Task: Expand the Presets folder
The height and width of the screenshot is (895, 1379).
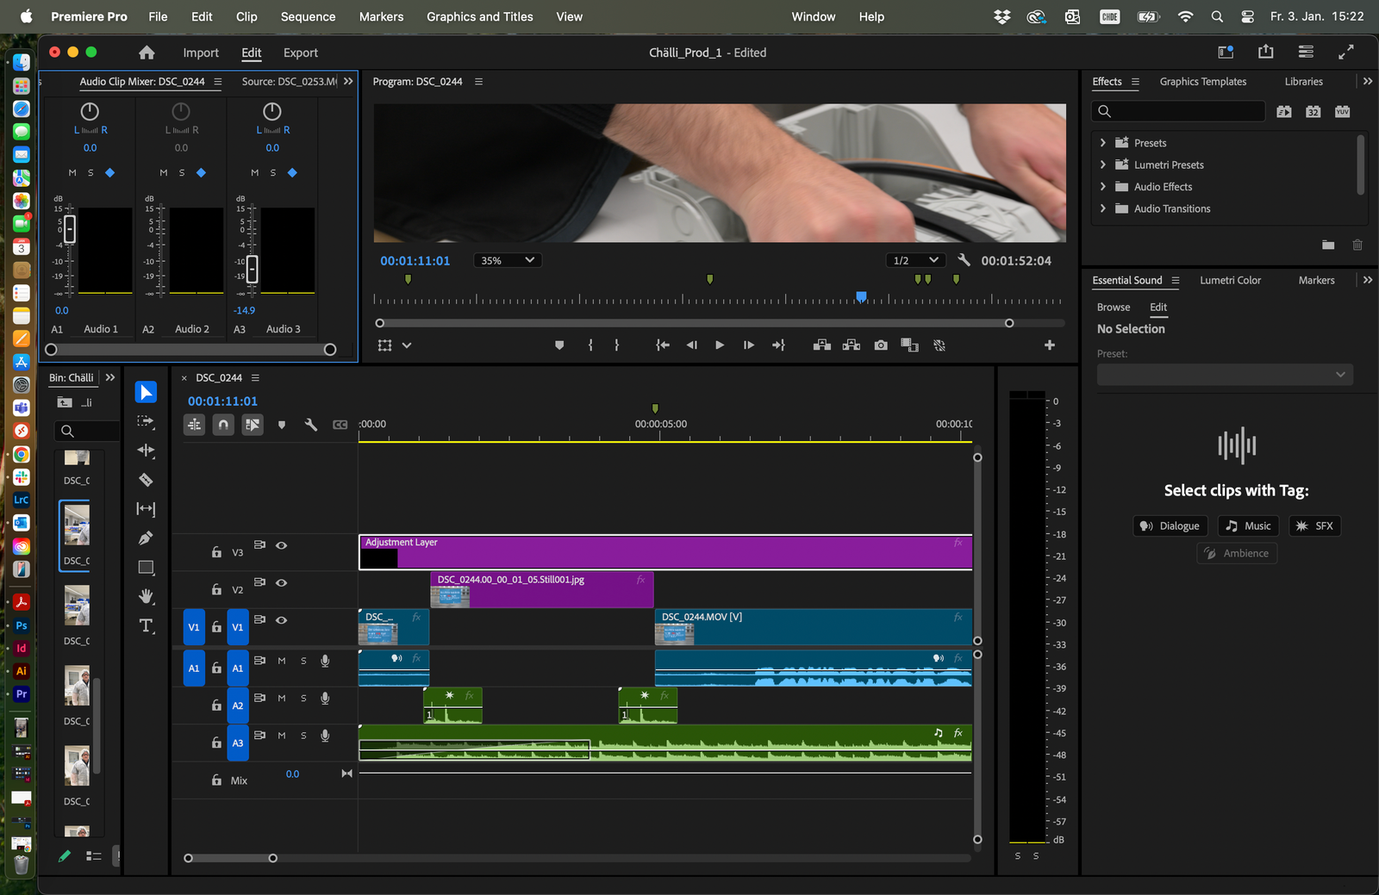Action: click(x=1103, y=143)
